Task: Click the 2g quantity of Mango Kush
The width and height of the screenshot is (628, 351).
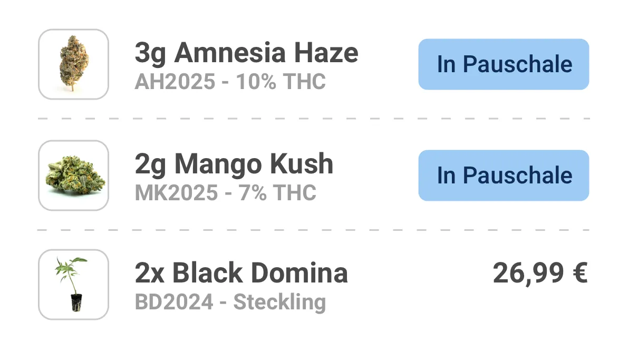Action: (x=151, y=165)
